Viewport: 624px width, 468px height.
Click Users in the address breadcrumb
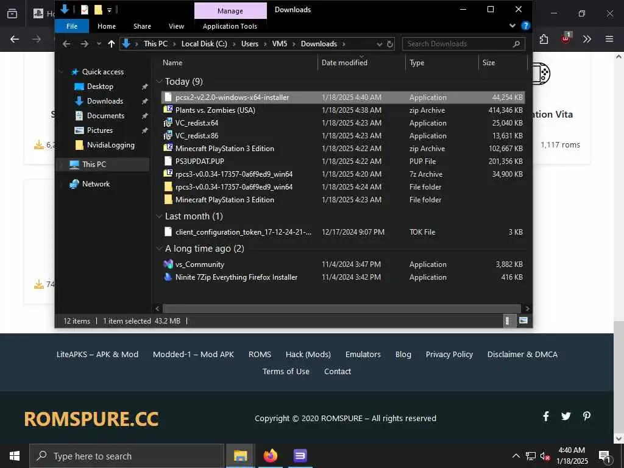click(249, 44)
